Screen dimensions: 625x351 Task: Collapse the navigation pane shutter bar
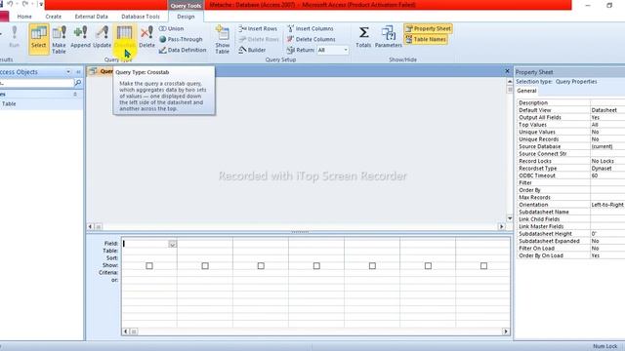pos(78,72)
